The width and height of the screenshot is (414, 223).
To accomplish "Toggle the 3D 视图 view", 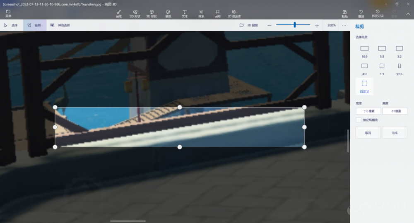I will (x=248, y=25).
